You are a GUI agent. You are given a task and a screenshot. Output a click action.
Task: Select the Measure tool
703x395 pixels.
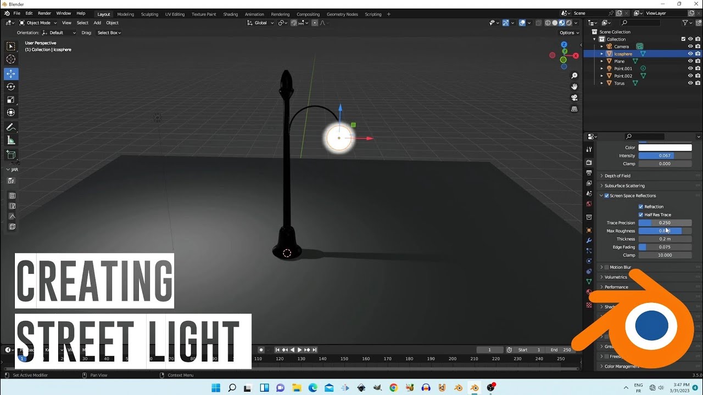point(11,140)
